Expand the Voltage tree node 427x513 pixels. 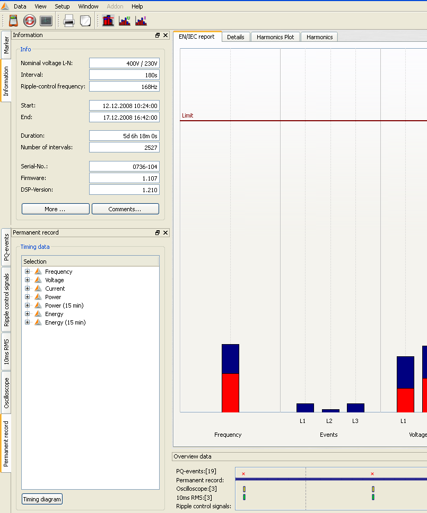(27, 280)
